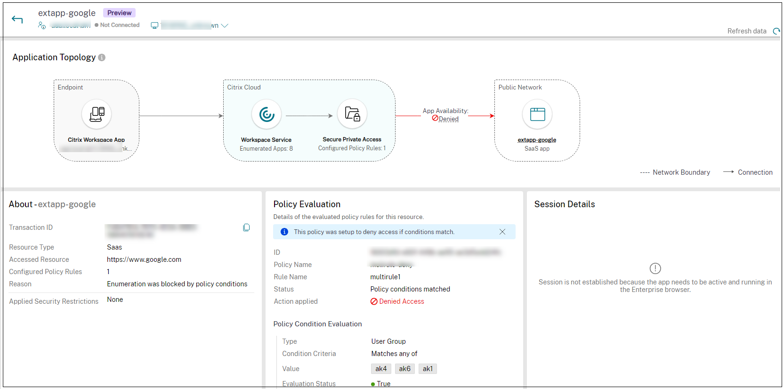784x389 pixels.
Task: Click the session warning exclamation icon
Action: [655, 268]
